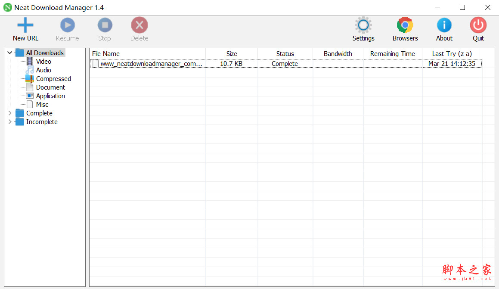The image size is (499, 289).
Task: Select the Video film icon
Action: [x=30, y=62]
